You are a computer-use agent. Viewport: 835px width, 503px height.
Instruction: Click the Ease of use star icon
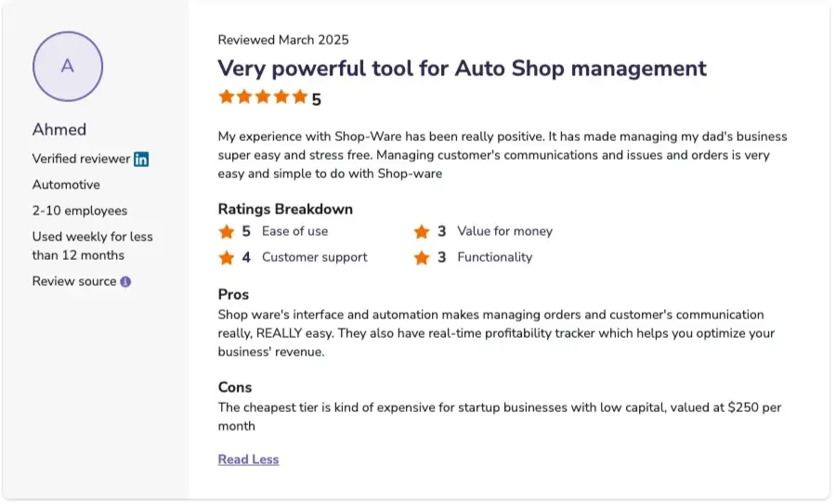click(227, 231)
